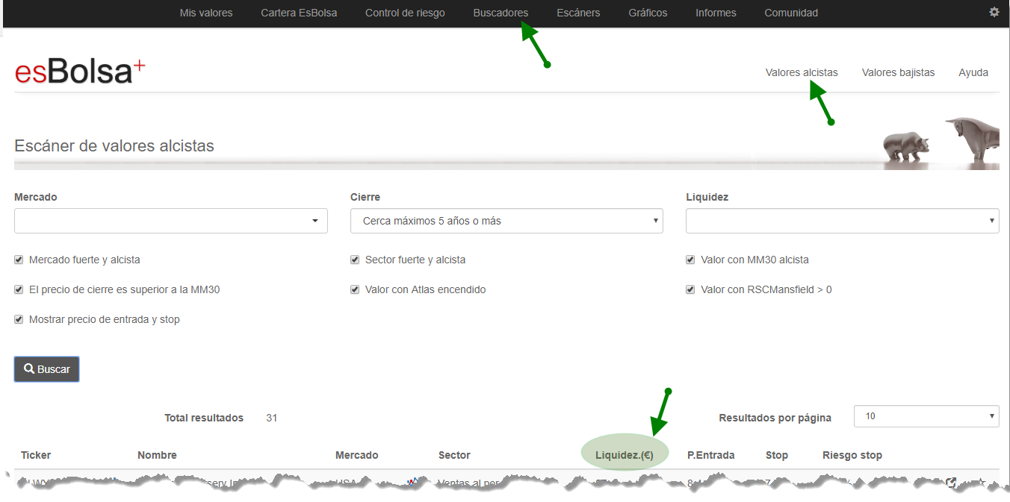The height and width of the screenshot is (502, 1010).
Task: Open Cartera EsBolsa menu
Action: pyautogui.click(x=299, y=13)
